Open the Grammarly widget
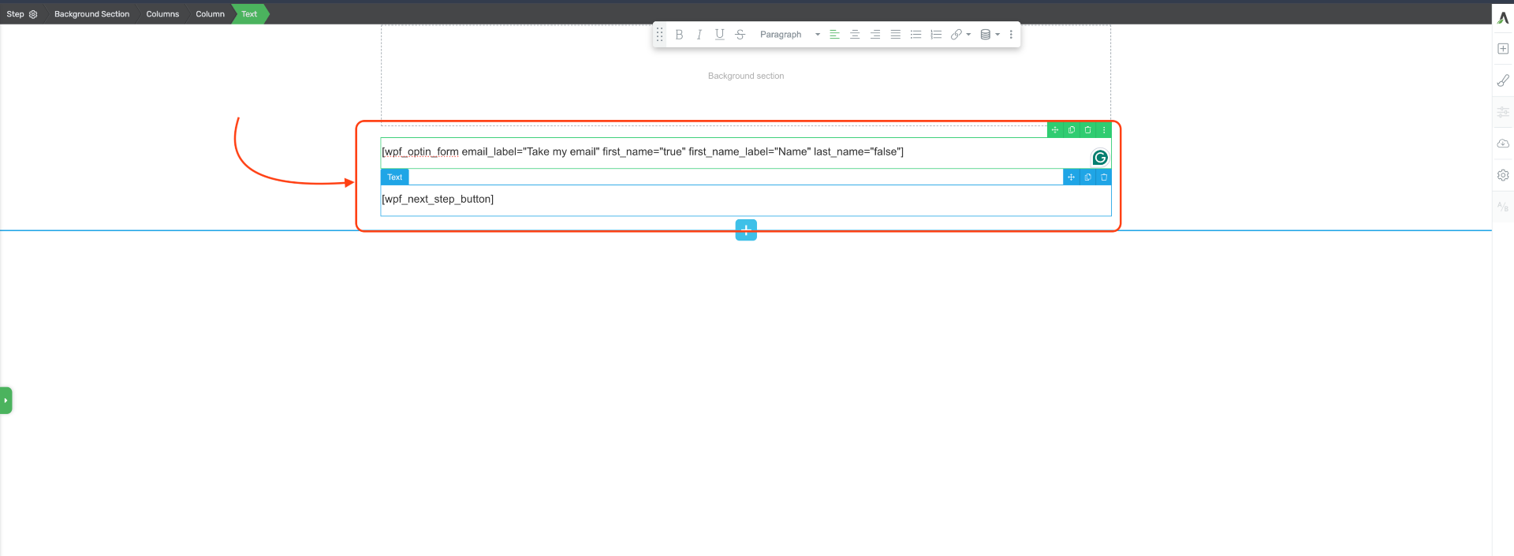1514x556 pixels. (x=1100, y=158)
